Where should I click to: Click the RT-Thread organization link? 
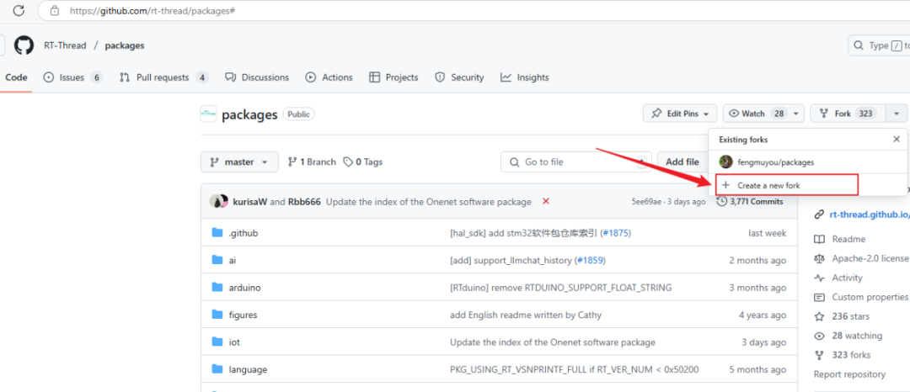coord(65,45)
